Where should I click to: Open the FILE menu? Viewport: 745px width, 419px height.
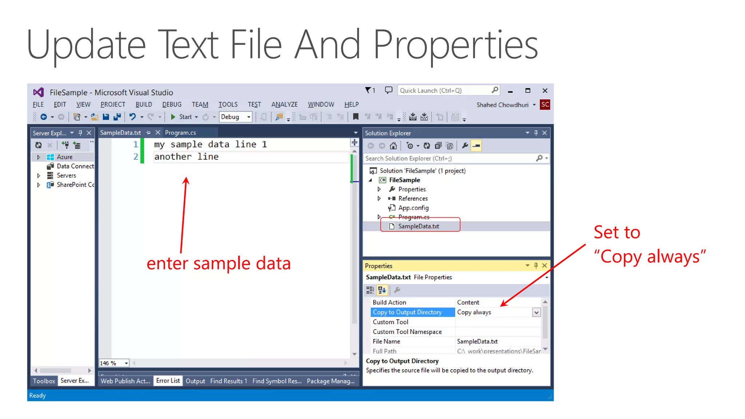(38, 104)
